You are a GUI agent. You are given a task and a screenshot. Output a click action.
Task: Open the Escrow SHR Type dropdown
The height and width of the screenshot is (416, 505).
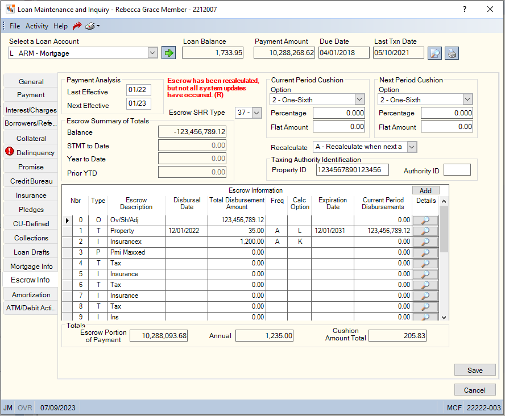256,113
